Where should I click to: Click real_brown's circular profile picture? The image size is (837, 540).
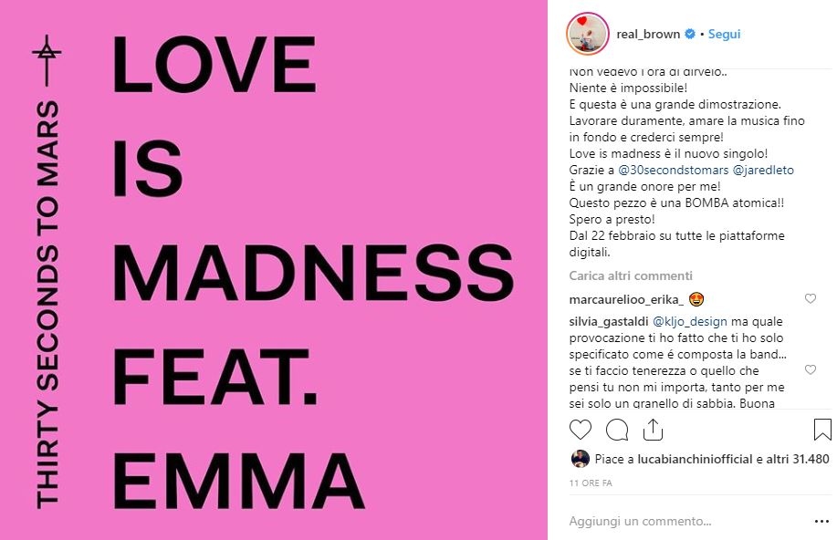point(589,33)
